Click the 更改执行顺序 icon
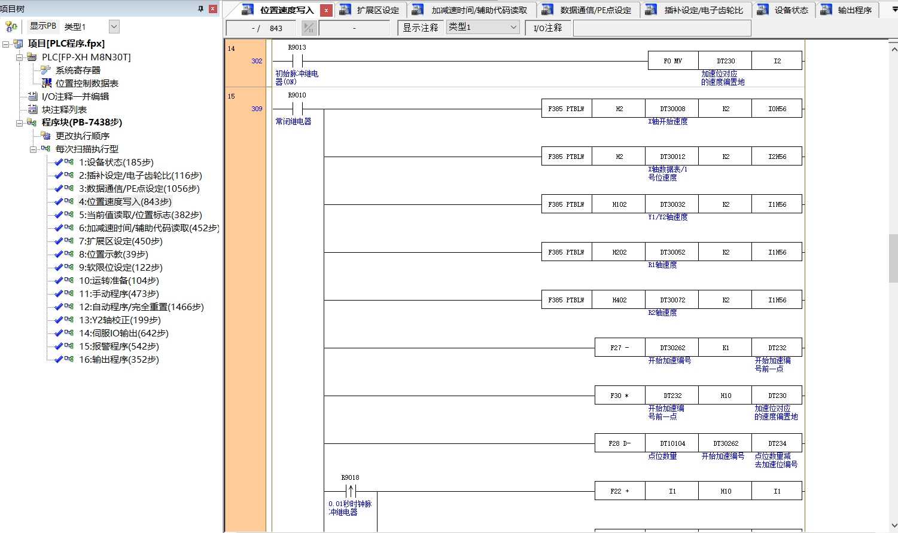898x533 pixels. click(x=45, y=136)
